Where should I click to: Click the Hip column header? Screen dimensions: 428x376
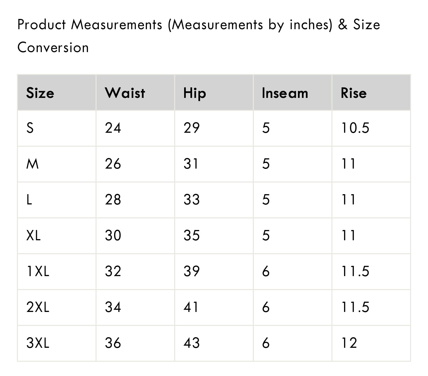(x=195, y=93)
